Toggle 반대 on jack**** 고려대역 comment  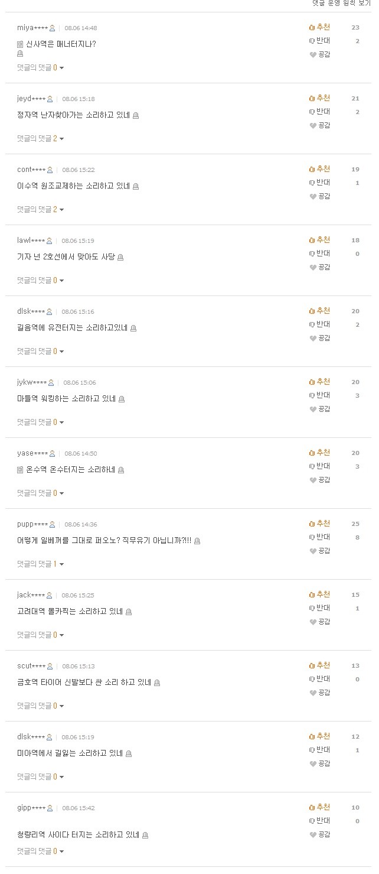pyautogui.click(x=319, y=608)
